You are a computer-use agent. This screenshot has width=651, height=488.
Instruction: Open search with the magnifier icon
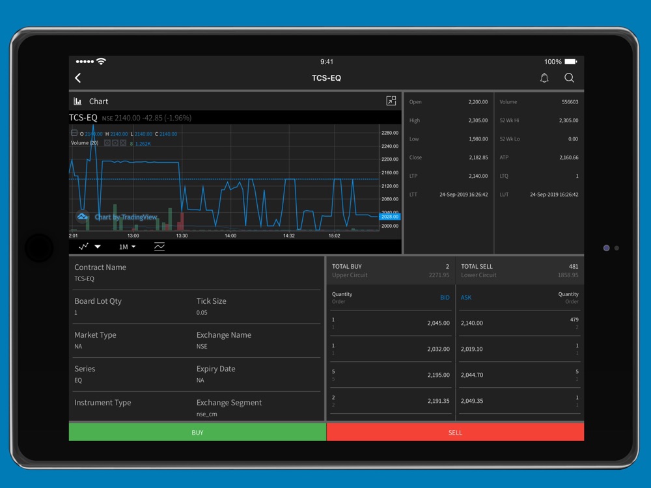[x=569, y=78]
